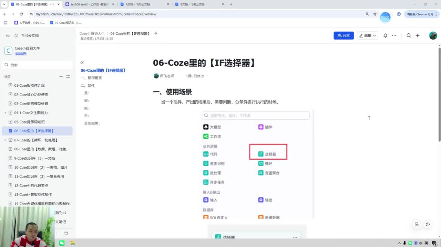Open a new browser tab
This screenshot has height=247, width=441.
coord(231,4)
